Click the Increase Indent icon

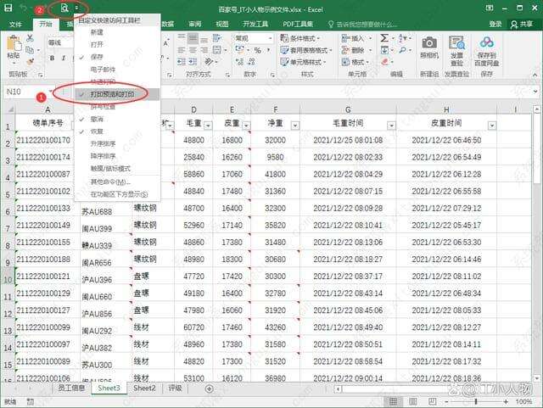pyautogui.click(x=193, y=62)
